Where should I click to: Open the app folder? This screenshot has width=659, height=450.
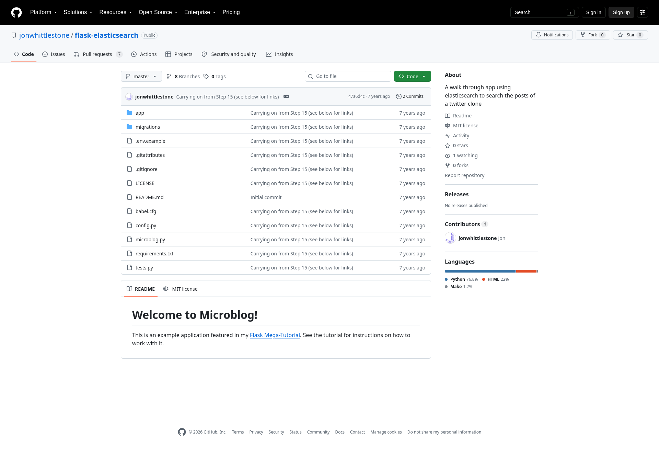[x=140, y=113]
